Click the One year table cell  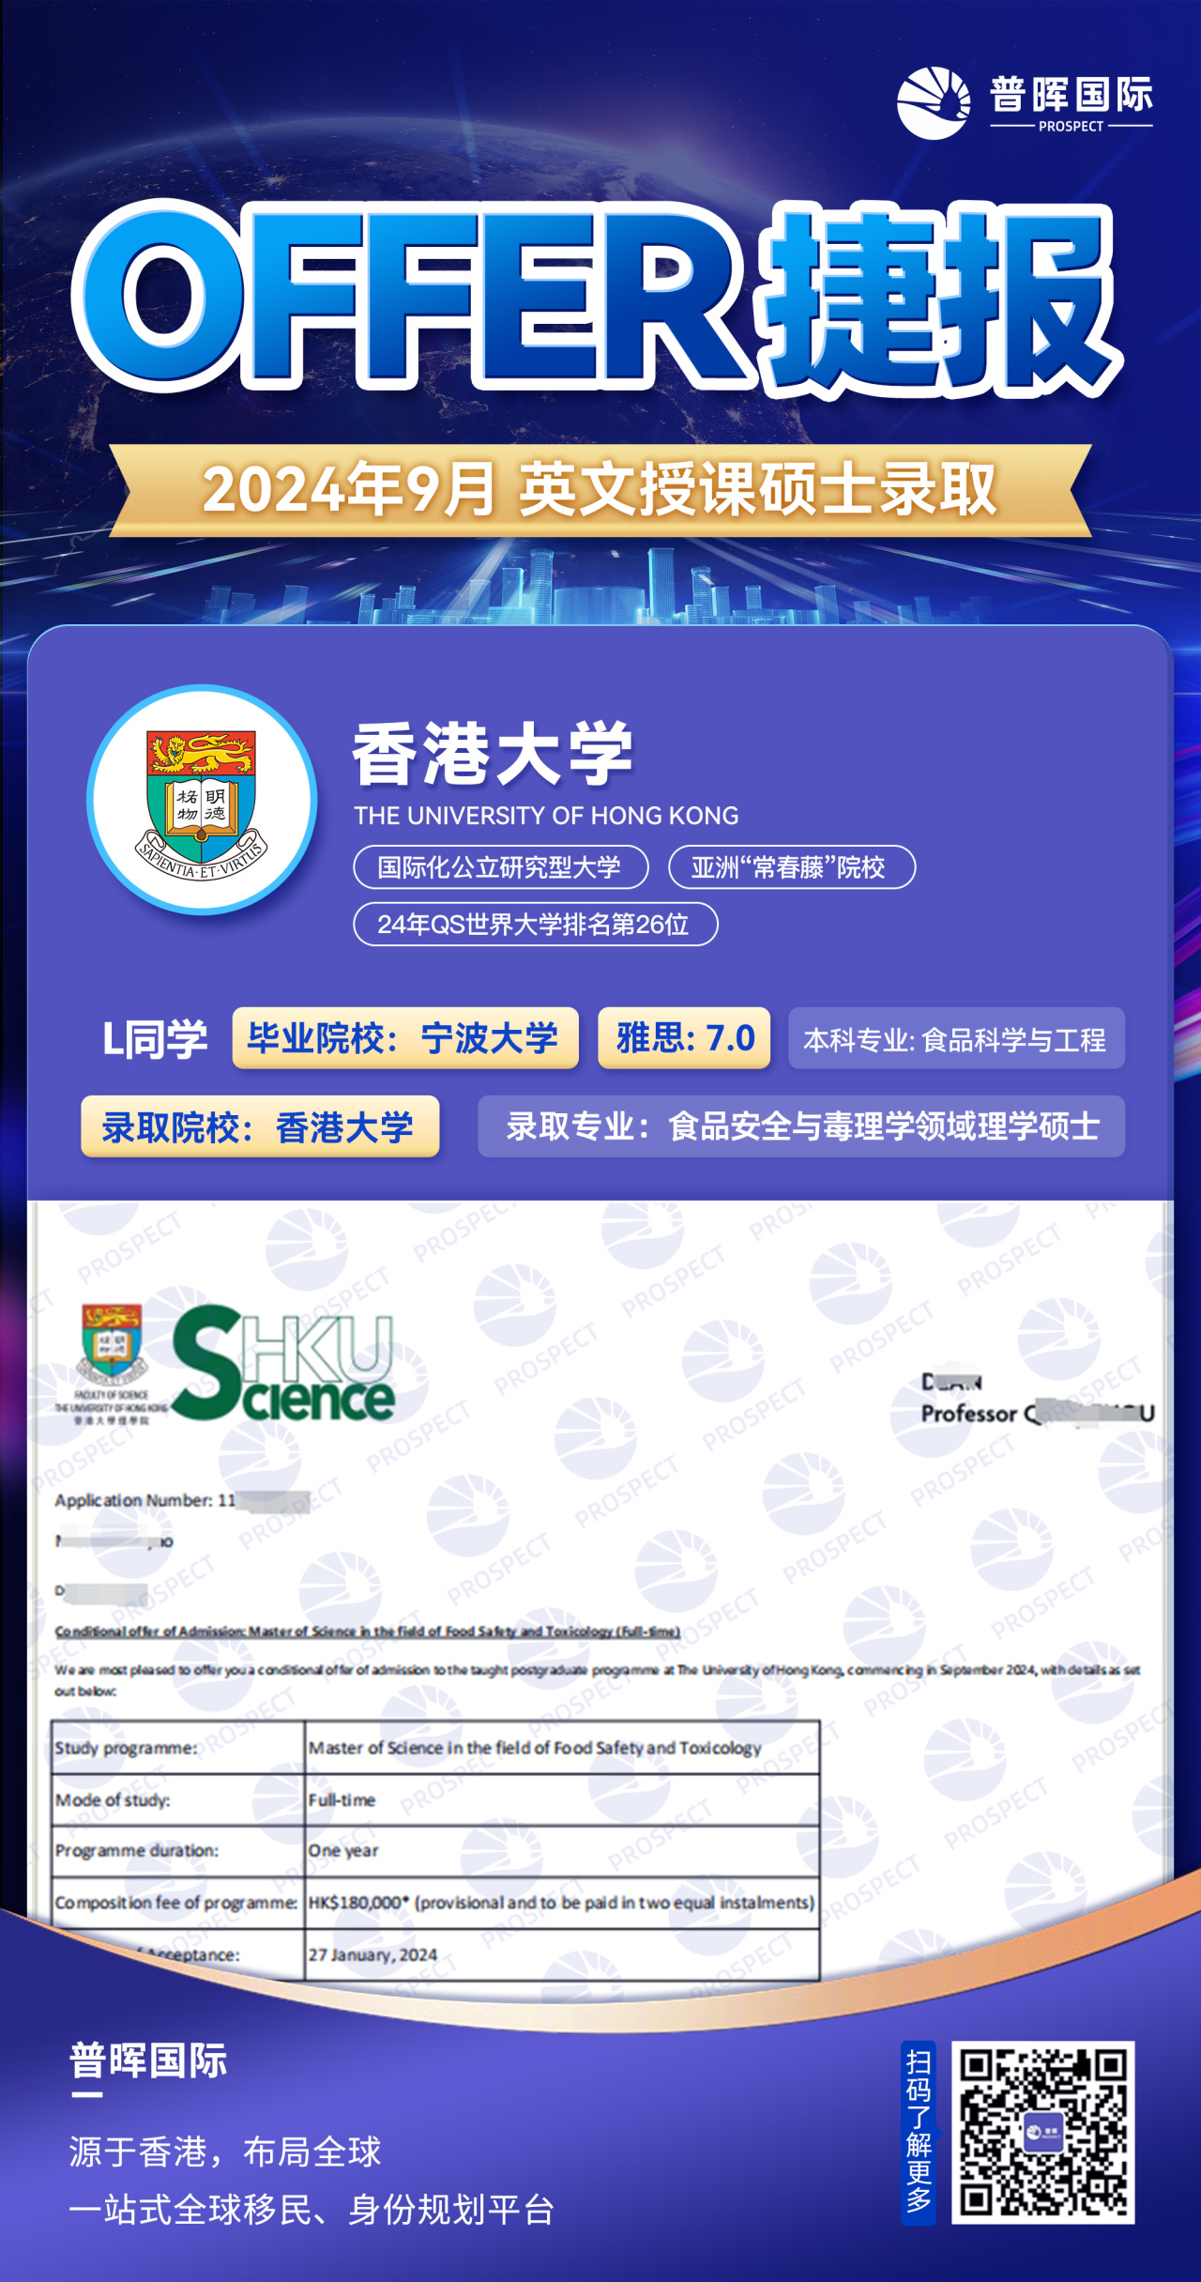(562, 1851)
